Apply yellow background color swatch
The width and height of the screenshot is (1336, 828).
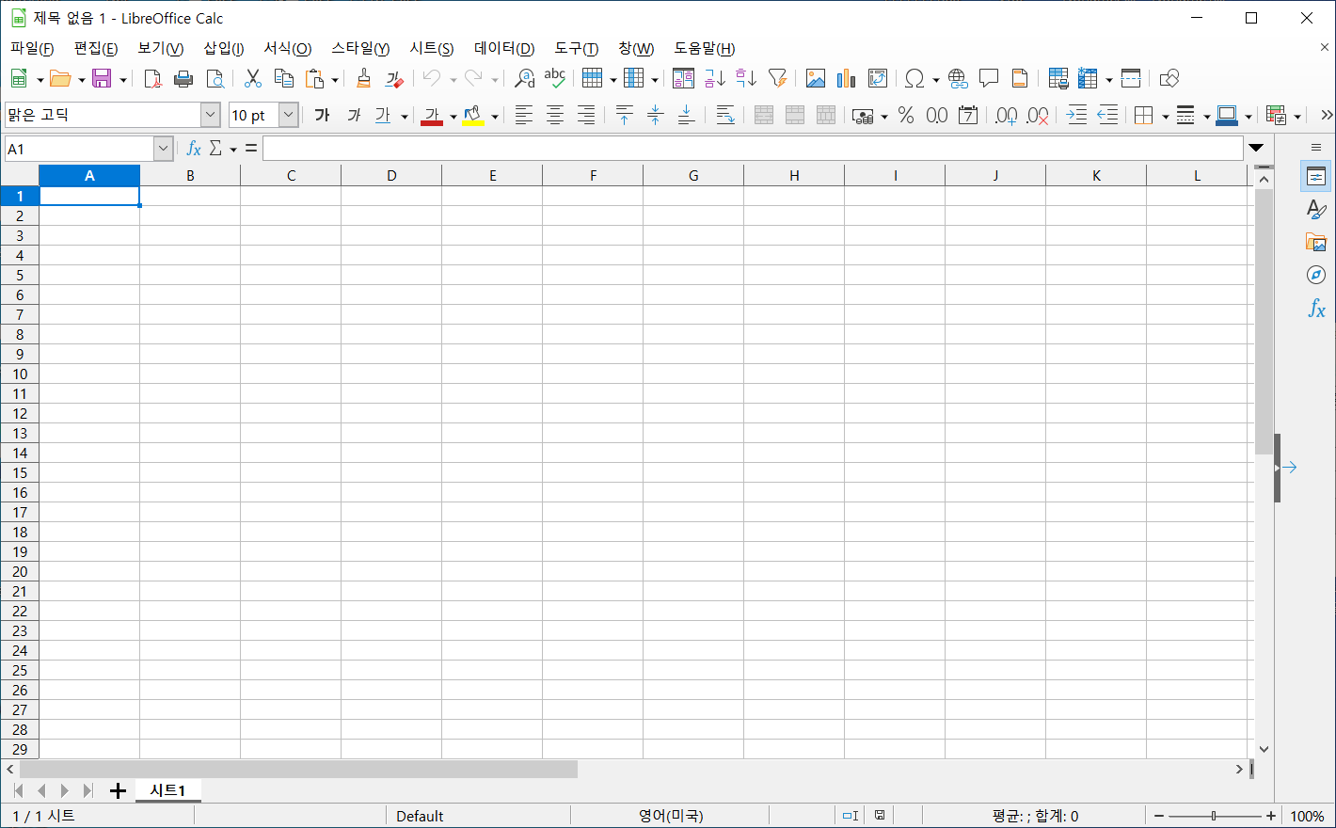pyautogui.click(x=473, y=116)
